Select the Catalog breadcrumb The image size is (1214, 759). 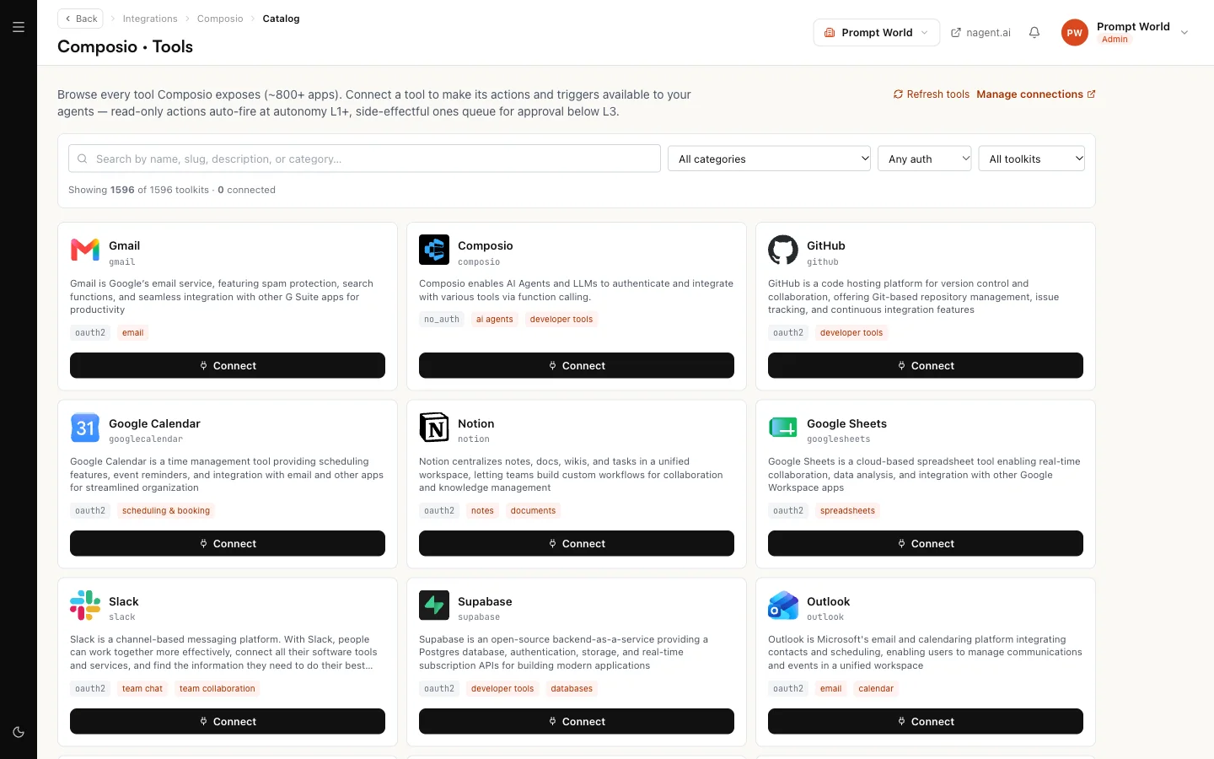point(281,19)
